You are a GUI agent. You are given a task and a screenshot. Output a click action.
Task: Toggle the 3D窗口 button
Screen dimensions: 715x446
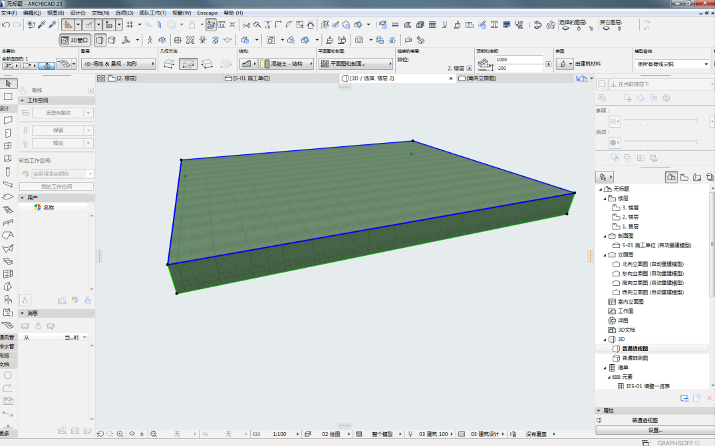(75, 40)
